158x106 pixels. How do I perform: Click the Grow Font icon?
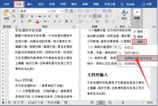(55, 21)
